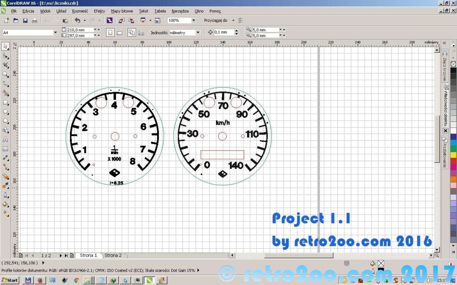Toggle apply layout to all pages
This screenshot has width=457, height=285.
point(131,32)
